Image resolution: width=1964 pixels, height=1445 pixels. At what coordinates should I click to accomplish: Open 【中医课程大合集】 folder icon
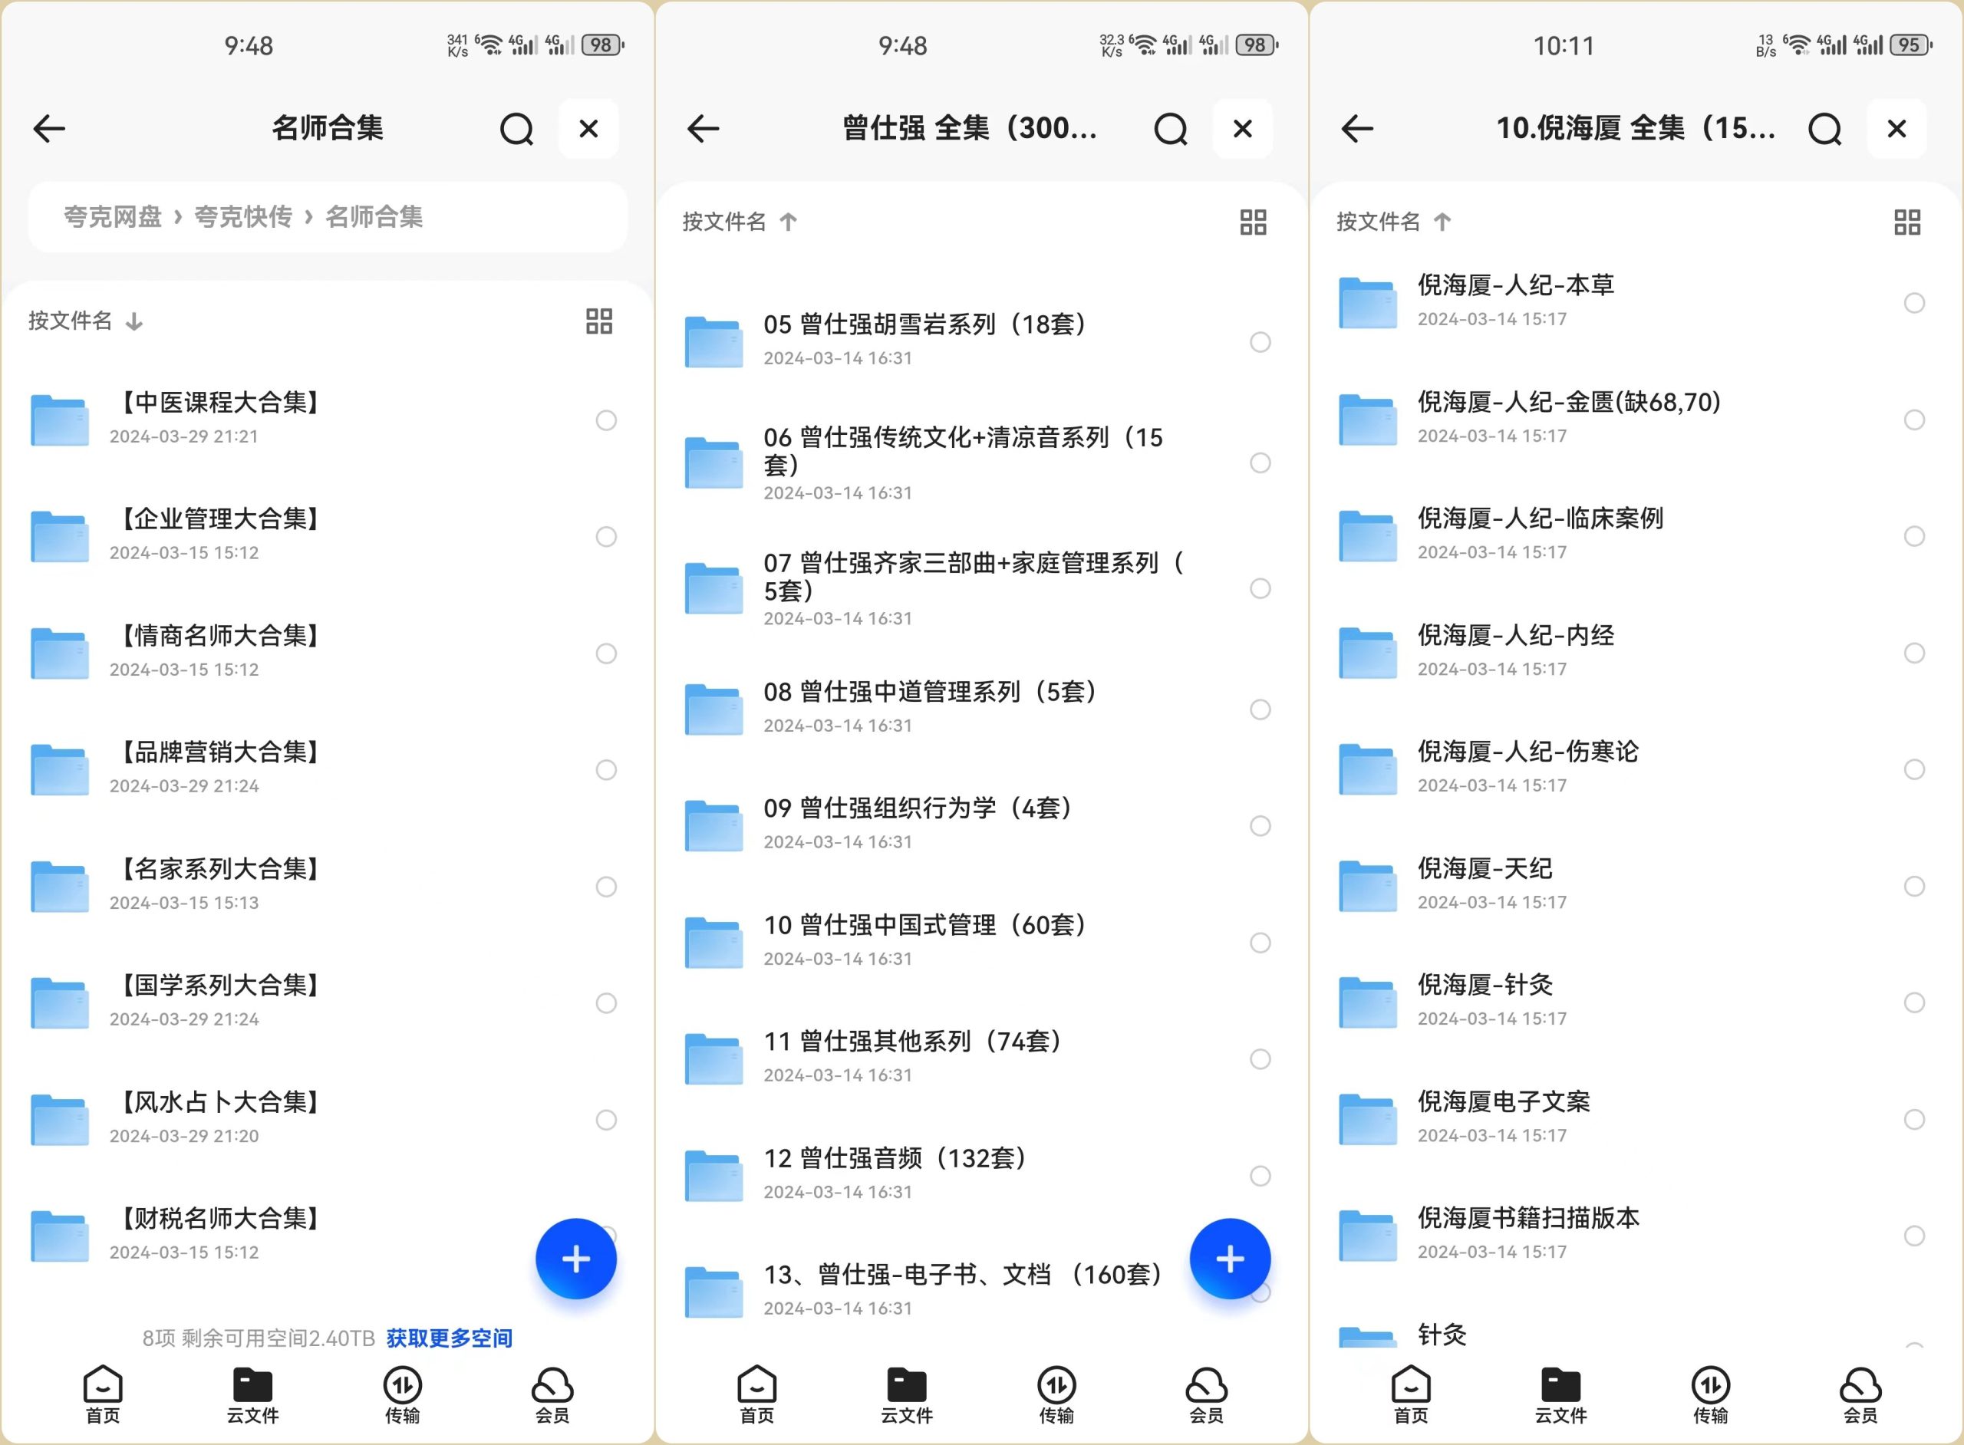tap(60, 420)
